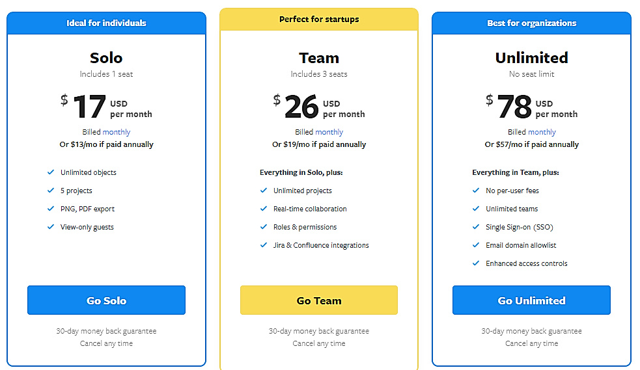This screenshot has height=370, width=640.
Task: Click the checkmark next to 5 projects
Action: pyautogui.click(x=51, y=191)
